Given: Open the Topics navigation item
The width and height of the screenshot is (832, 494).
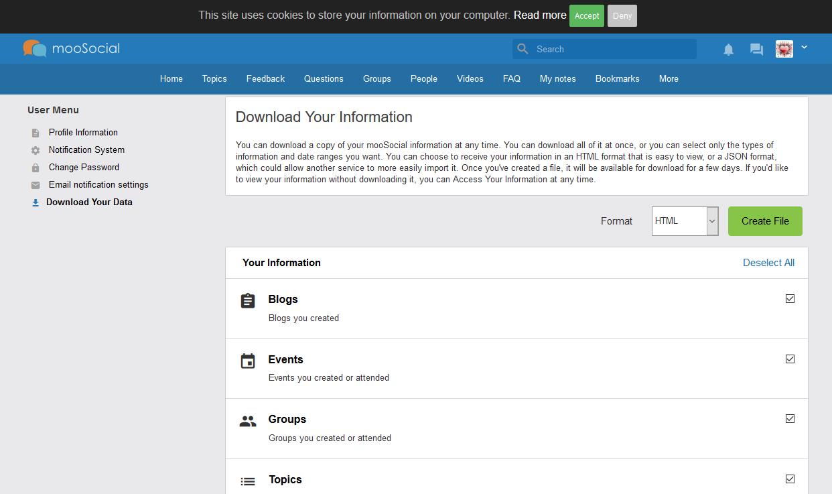Looking at the screenshot, I should pos(214,79).
